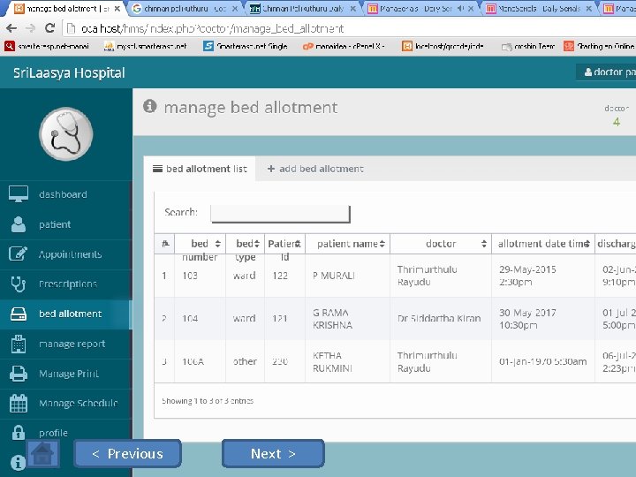The width and height of the screenshot is (636, 477).
Task: Open Appointments from the sidebar menu
Action: point(66,254)
